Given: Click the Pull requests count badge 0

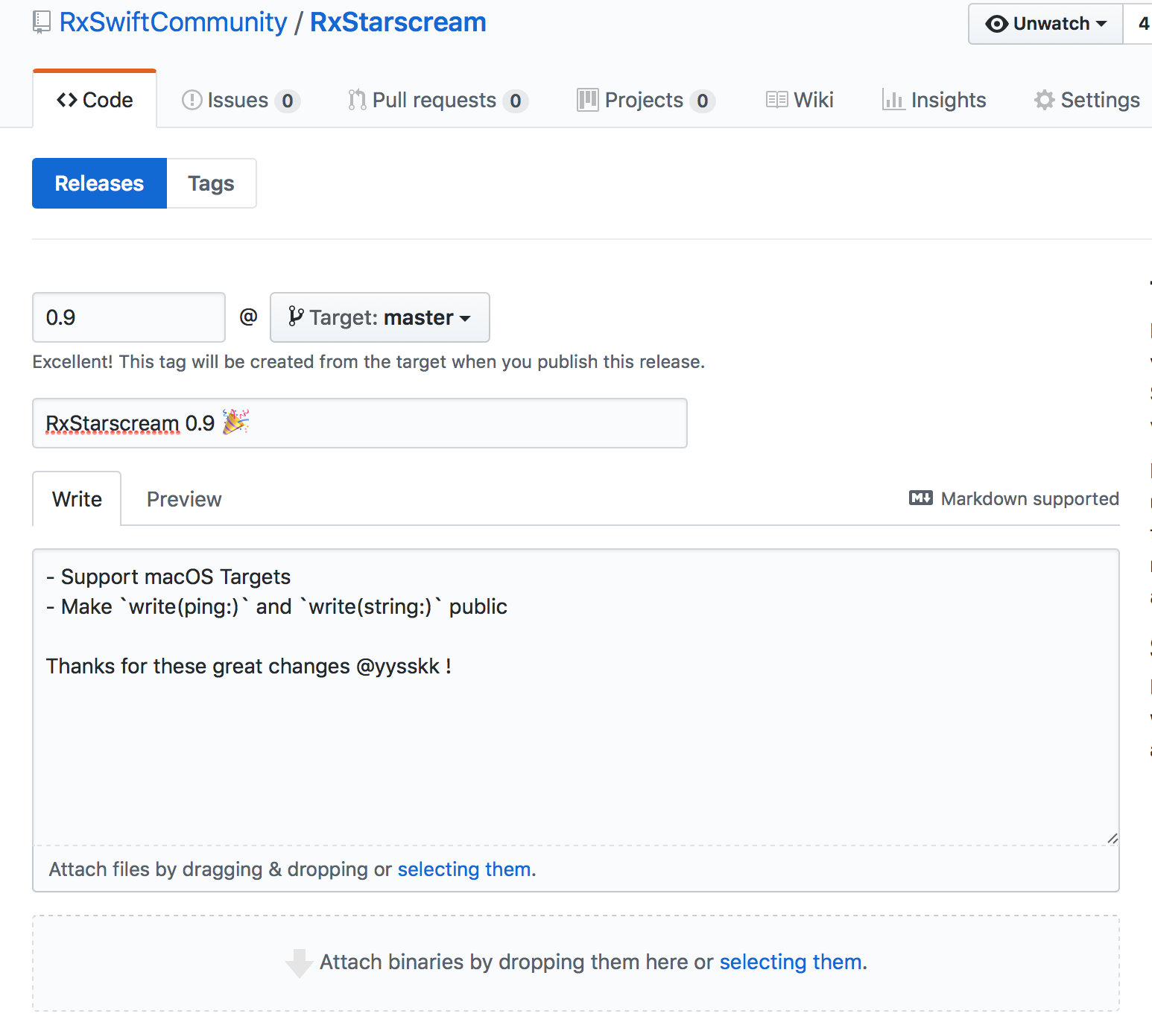Looking at the screenshot, I should point(516,101).
